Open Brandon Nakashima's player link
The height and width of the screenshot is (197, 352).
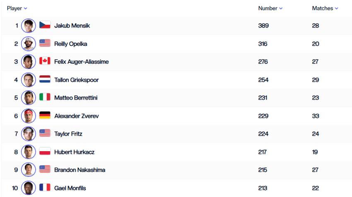click(x=80, y=170)
